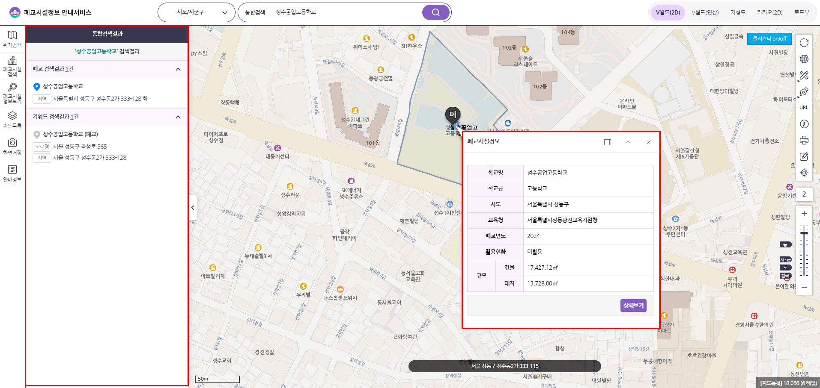
Task: Select the pen drawing tool
Action: [x=804, y=91]
